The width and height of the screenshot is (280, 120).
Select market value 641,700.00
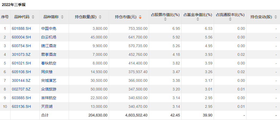click(138, 37)
